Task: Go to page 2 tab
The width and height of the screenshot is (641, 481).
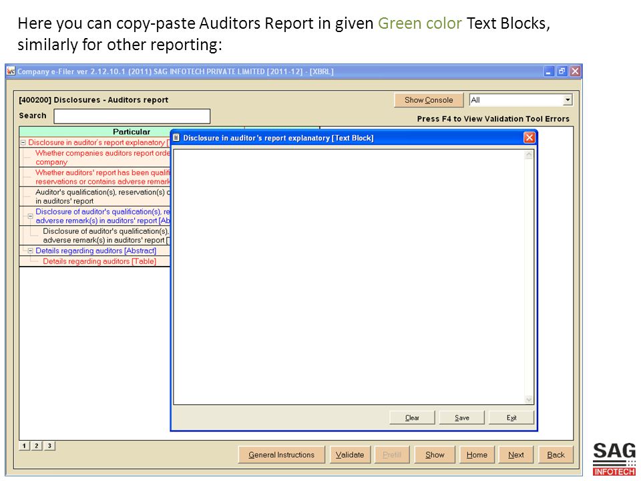Action: point(37,446)
